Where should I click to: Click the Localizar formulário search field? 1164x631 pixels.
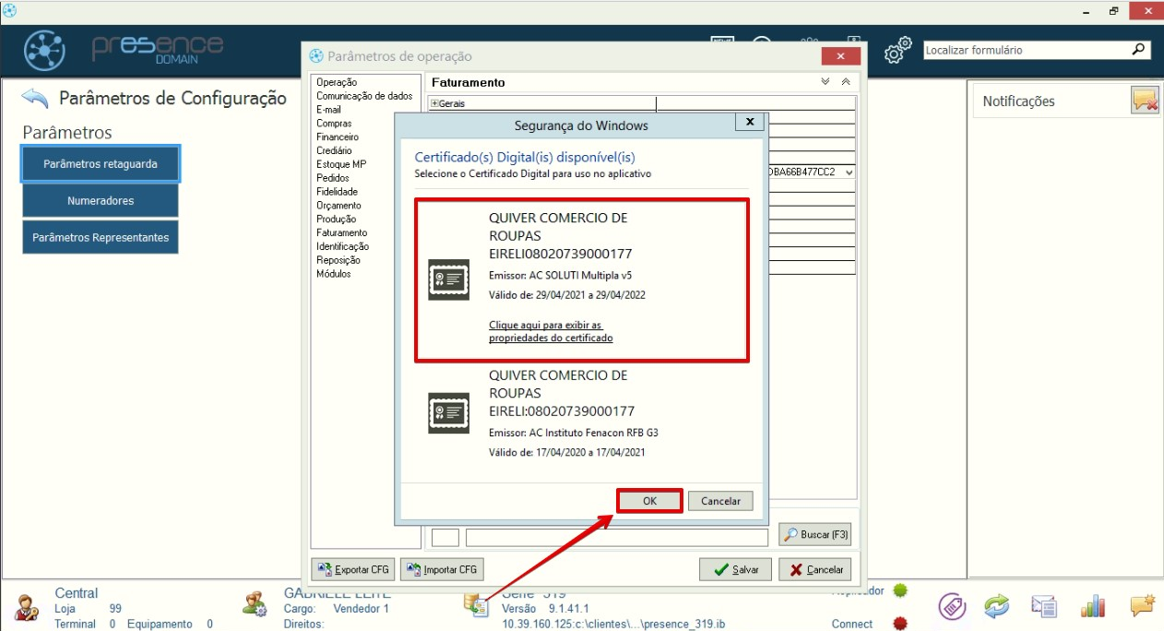click(x=1024, y=51)
